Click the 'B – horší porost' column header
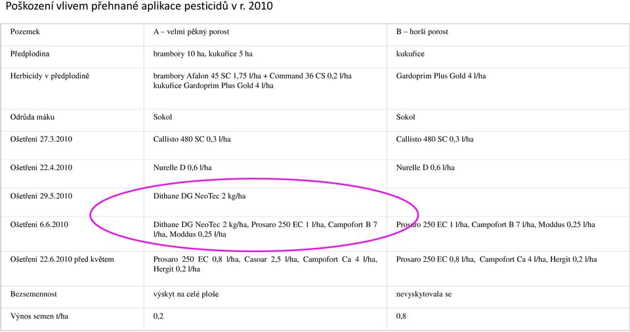The height and width of the screenshot is (332, 630). [422, 31]
